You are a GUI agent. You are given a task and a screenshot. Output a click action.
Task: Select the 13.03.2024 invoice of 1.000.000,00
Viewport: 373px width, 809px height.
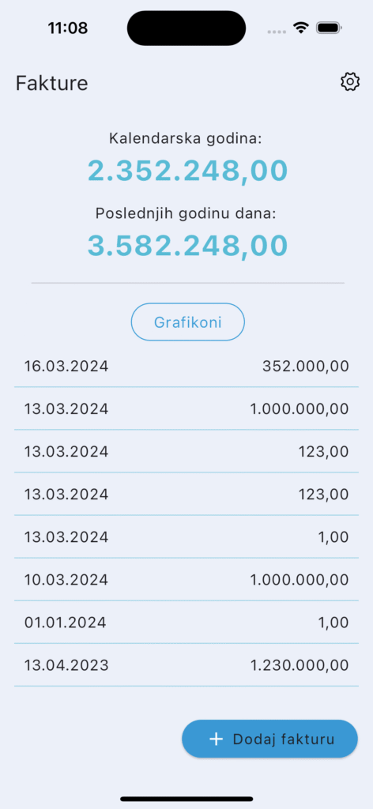[186, 408]
